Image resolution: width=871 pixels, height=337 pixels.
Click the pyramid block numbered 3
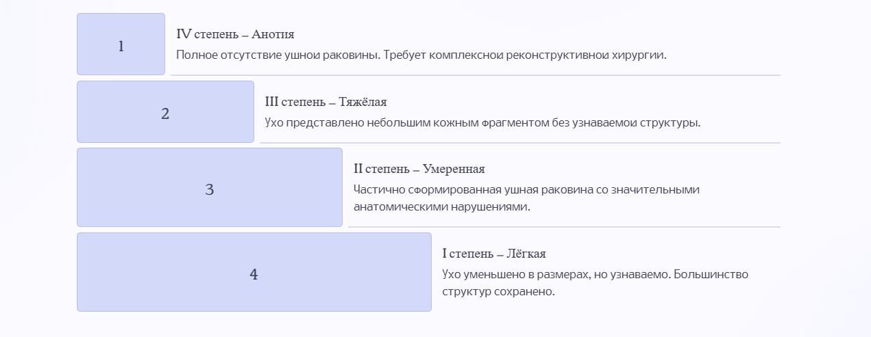click(210, 187)
